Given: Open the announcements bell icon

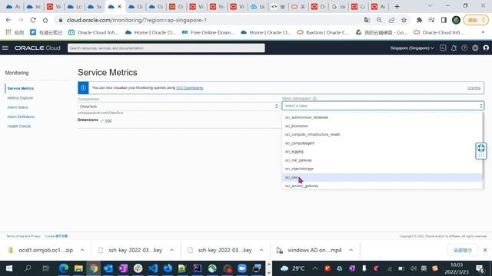Looking at the screenshot, I should pyautogui.click(x=454, y=48).
